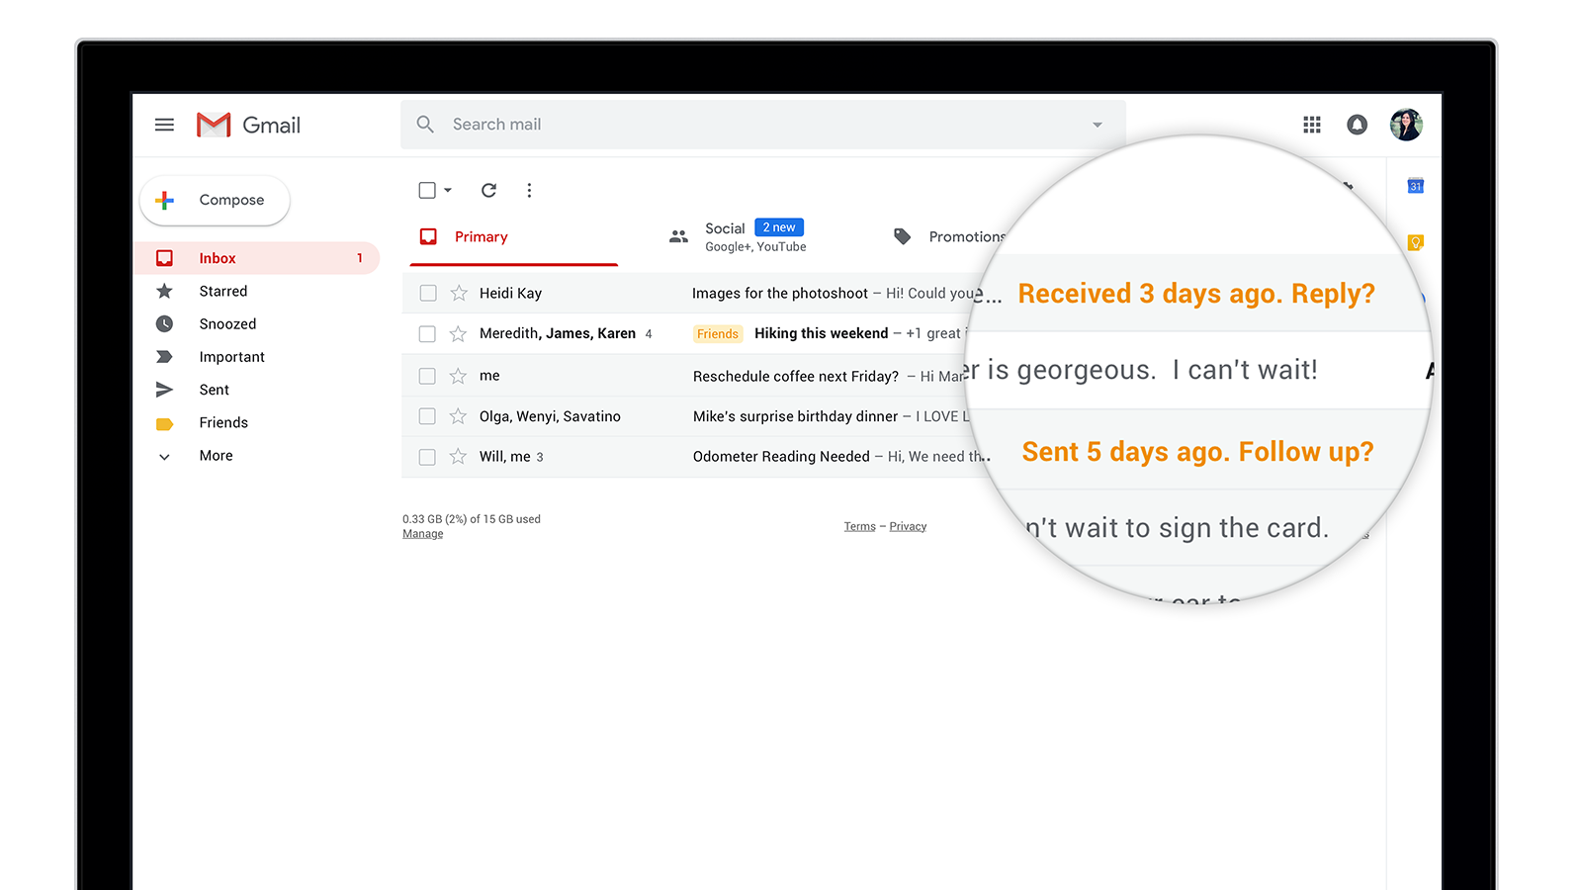This screenshot has width=1582, height=890.
Task: Refresh the inbox
Action: pos(488,190)
